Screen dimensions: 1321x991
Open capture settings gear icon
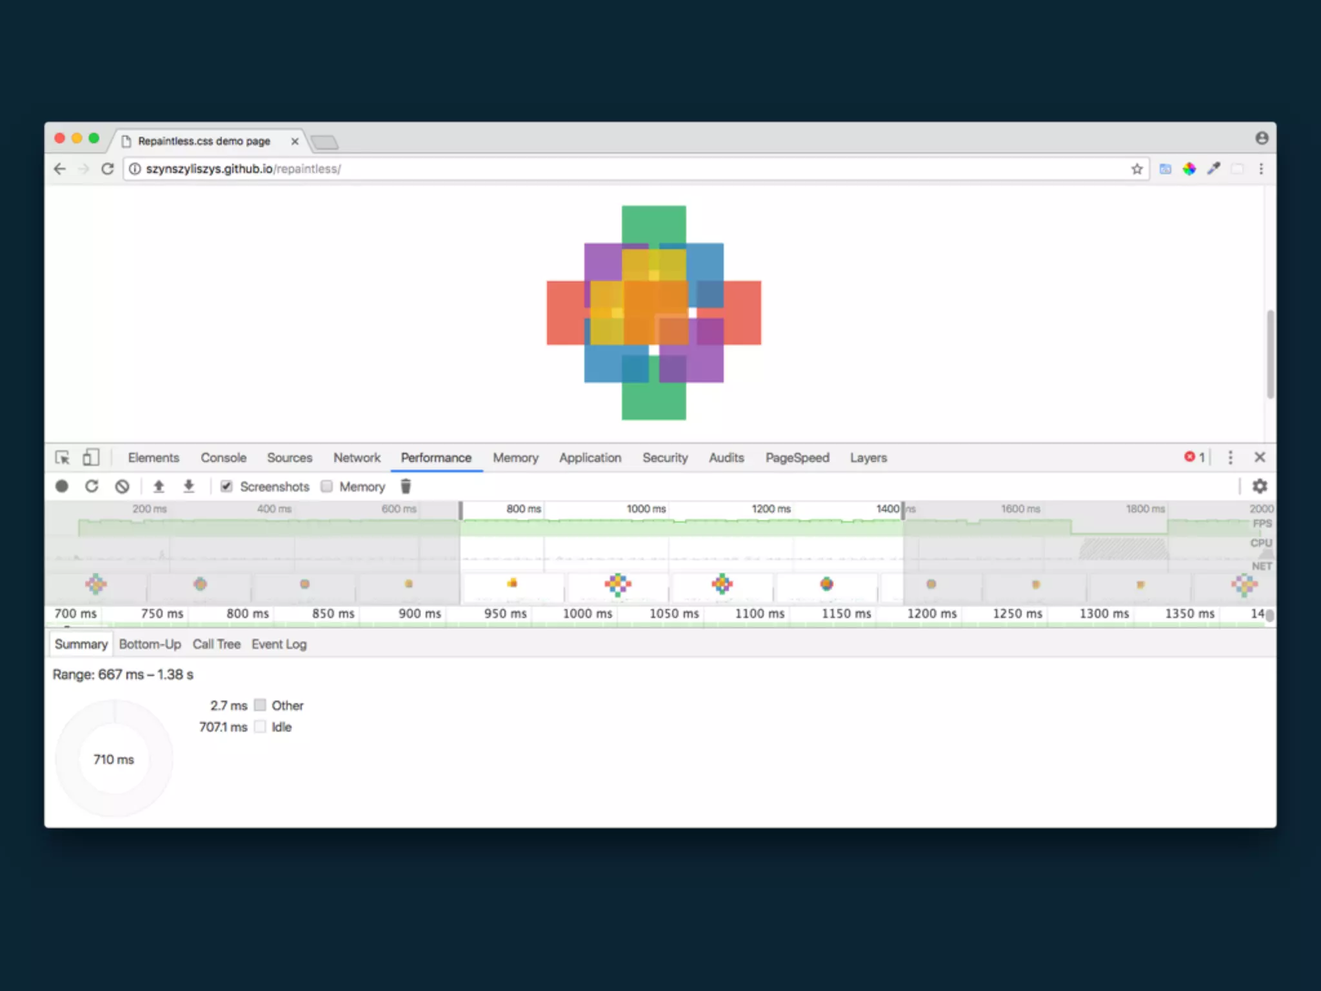(1259, 486)
